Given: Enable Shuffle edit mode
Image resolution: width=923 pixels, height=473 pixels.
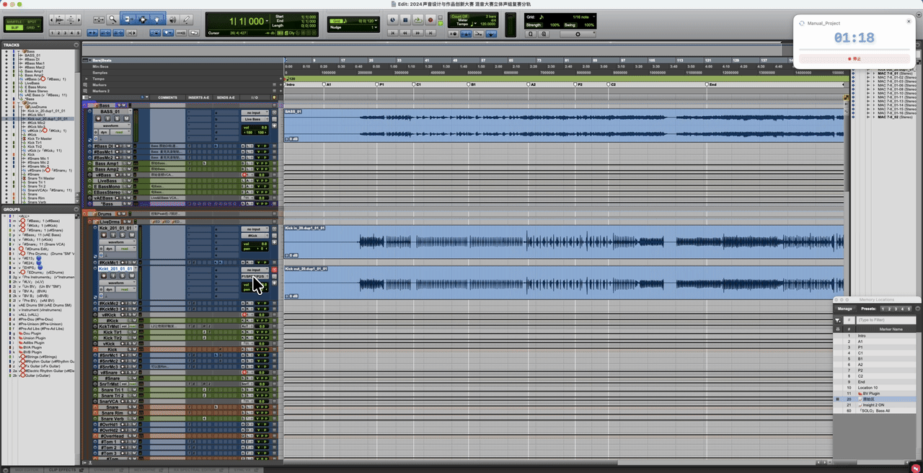Looking at the screenshot, I should (x=14, y=22).
